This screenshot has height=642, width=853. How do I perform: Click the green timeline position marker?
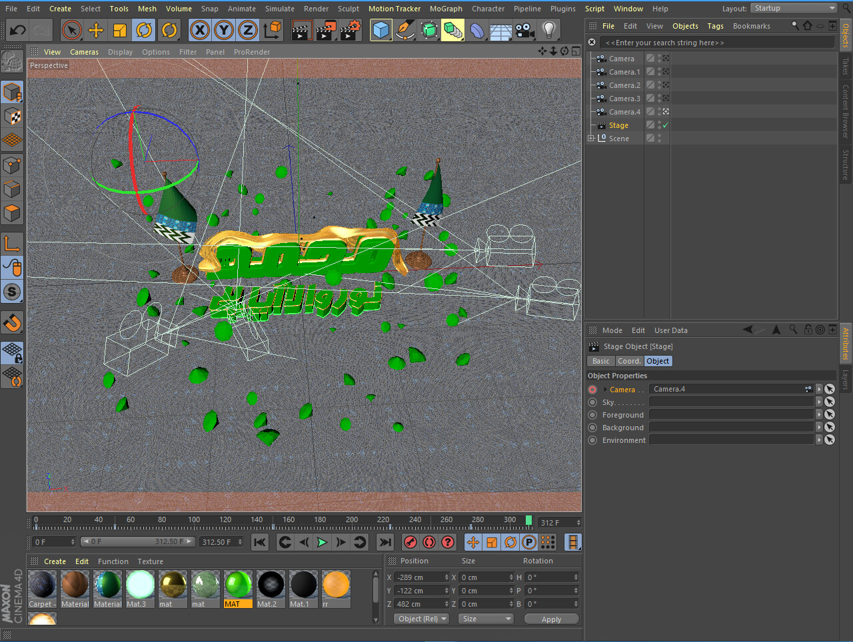point(528,519)
